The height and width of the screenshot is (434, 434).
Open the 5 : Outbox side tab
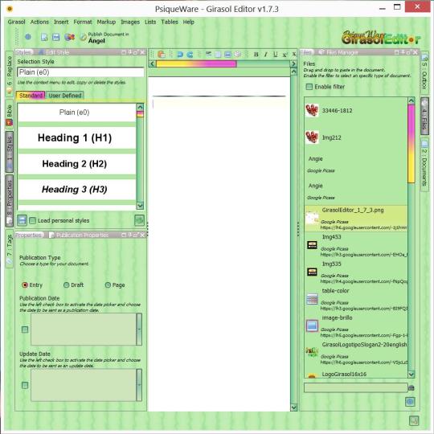[x=424, y=73]
